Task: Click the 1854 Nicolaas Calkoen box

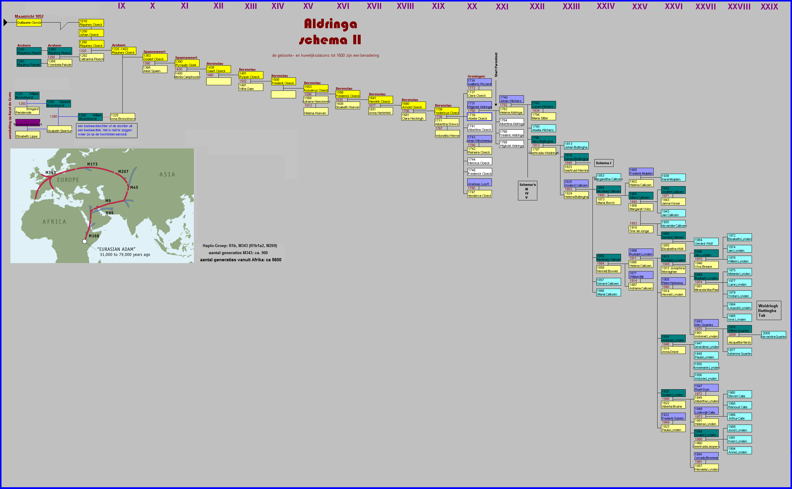Action: point(608,189)
